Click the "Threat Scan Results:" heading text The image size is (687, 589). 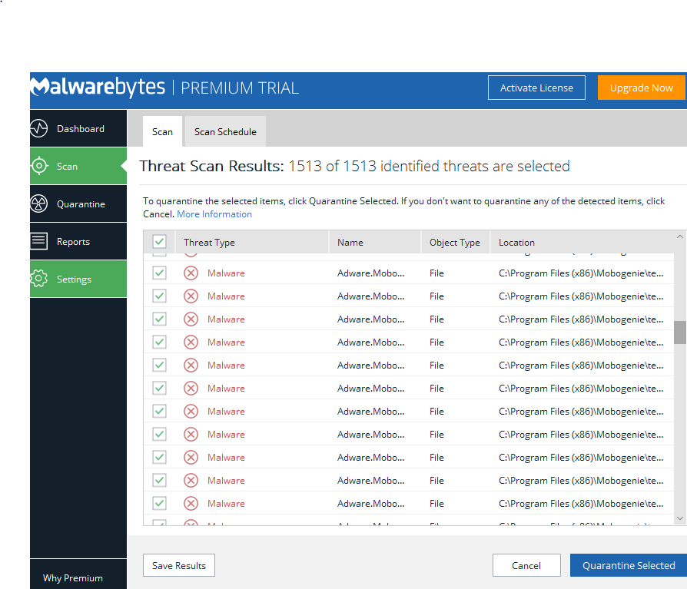(211, 166)
